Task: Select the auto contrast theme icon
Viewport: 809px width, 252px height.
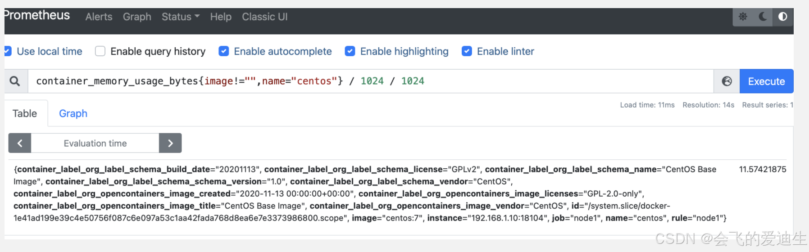Action: pos(783,17)
